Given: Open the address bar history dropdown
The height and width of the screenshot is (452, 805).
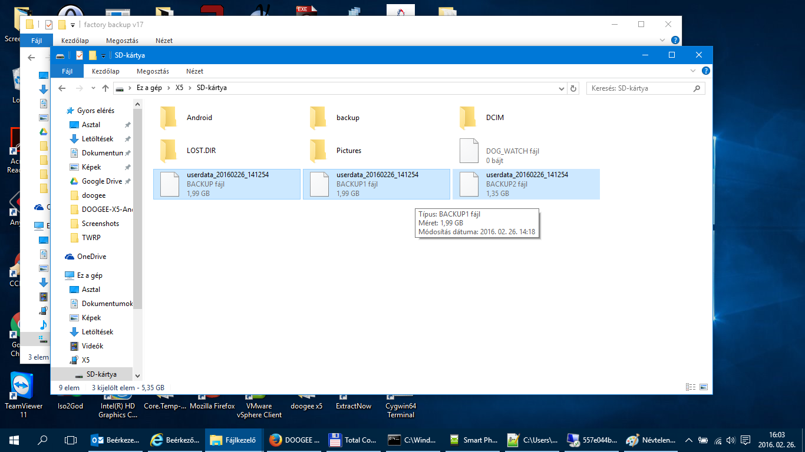Looking at the screenshot, I should pos(562,88).
